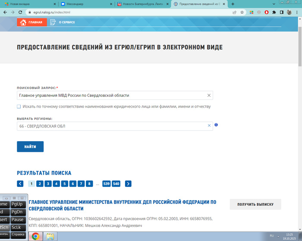The image size is (302, 241).
Task: Click ПОЛУЧИТЬ ВЫПИСКУ button
Action: click(x=255, y=204)
